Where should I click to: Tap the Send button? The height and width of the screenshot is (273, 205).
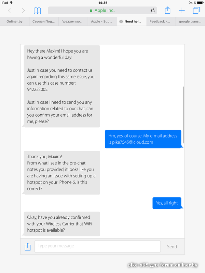click(172, 246)
